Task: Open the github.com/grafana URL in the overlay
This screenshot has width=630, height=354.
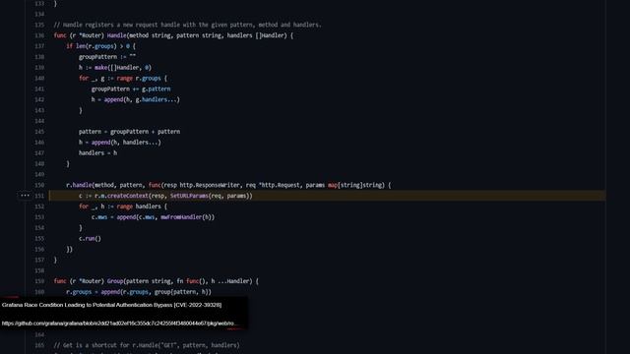Action: click(118, 324)
